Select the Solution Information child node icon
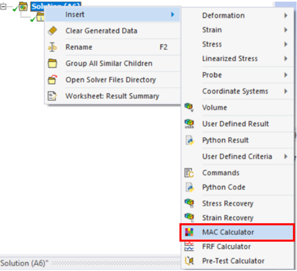This screenshot has height=271, width=297. click(41, 17)
